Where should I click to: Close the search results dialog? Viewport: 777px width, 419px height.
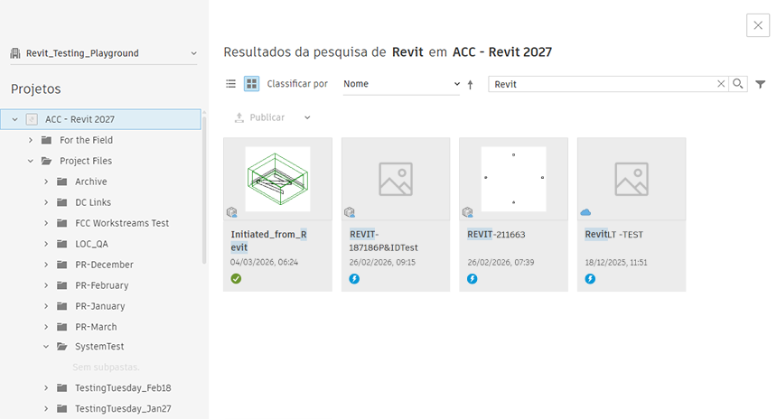pyautogui.click(x=758, y=25)
